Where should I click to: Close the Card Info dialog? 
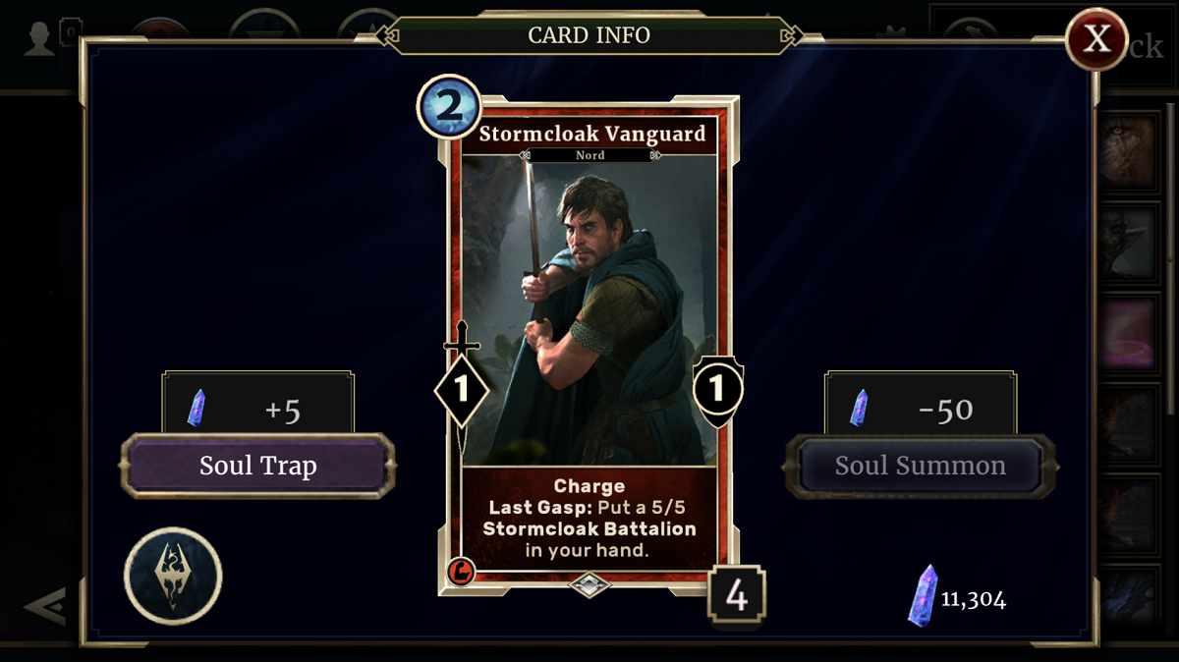1096,39
